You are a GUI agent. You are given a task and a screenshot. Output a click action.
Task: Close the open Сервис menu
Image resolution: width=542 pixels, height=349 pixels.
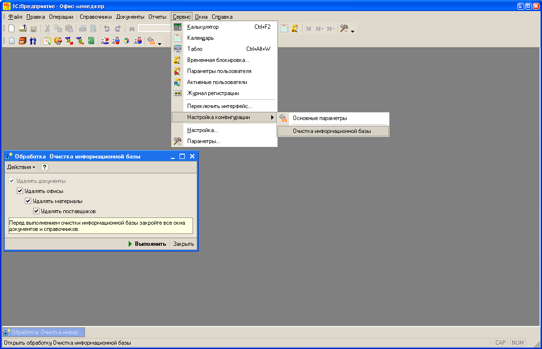182,17
